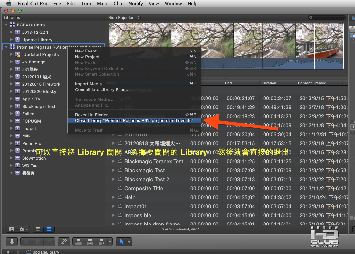Select the 20120818 Firework event
This screenshot has width=355, height=254.
pyautogui.click(x=41, y=84)
